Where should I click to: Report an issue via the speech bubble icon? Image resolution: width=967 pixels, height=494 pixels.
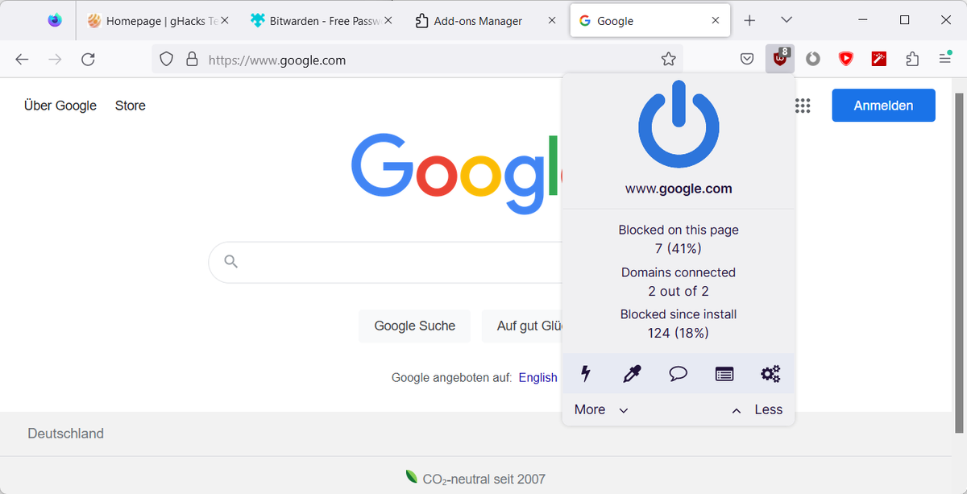click(x=678, y=373)
